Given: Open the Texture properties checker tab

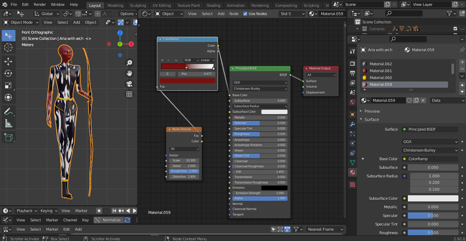Looking at the screenshot, I should [x=353, y=185].
